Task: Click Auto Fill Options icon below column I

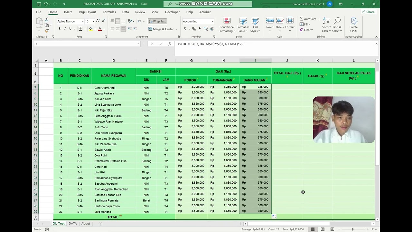Action: (274, 217)
